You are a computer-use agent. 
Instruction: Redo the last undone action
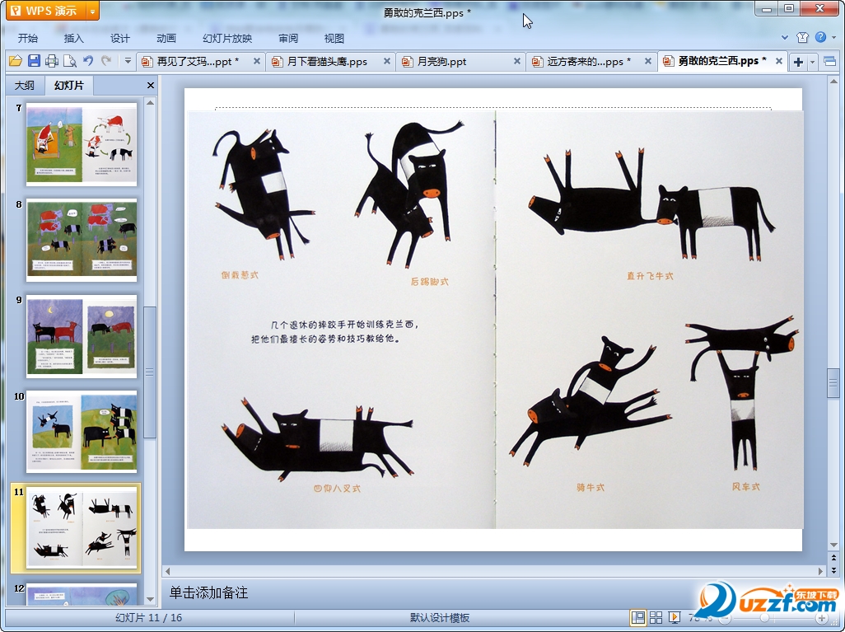point(106,61)
